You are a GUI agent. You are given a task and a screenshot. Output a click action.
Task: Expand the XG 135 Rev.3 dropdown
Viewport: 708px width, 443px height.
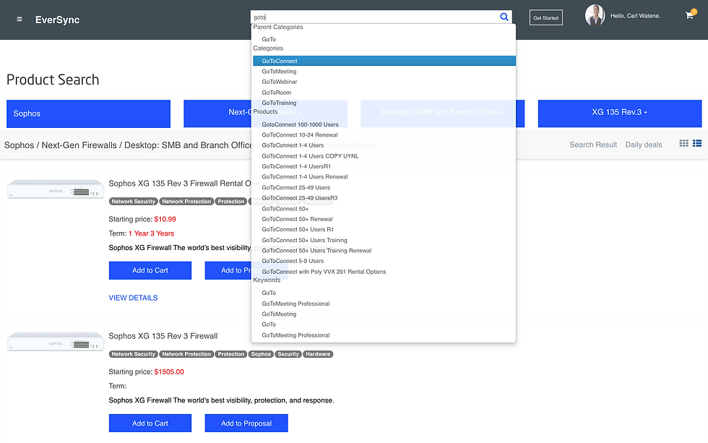(x=620, y=113)
